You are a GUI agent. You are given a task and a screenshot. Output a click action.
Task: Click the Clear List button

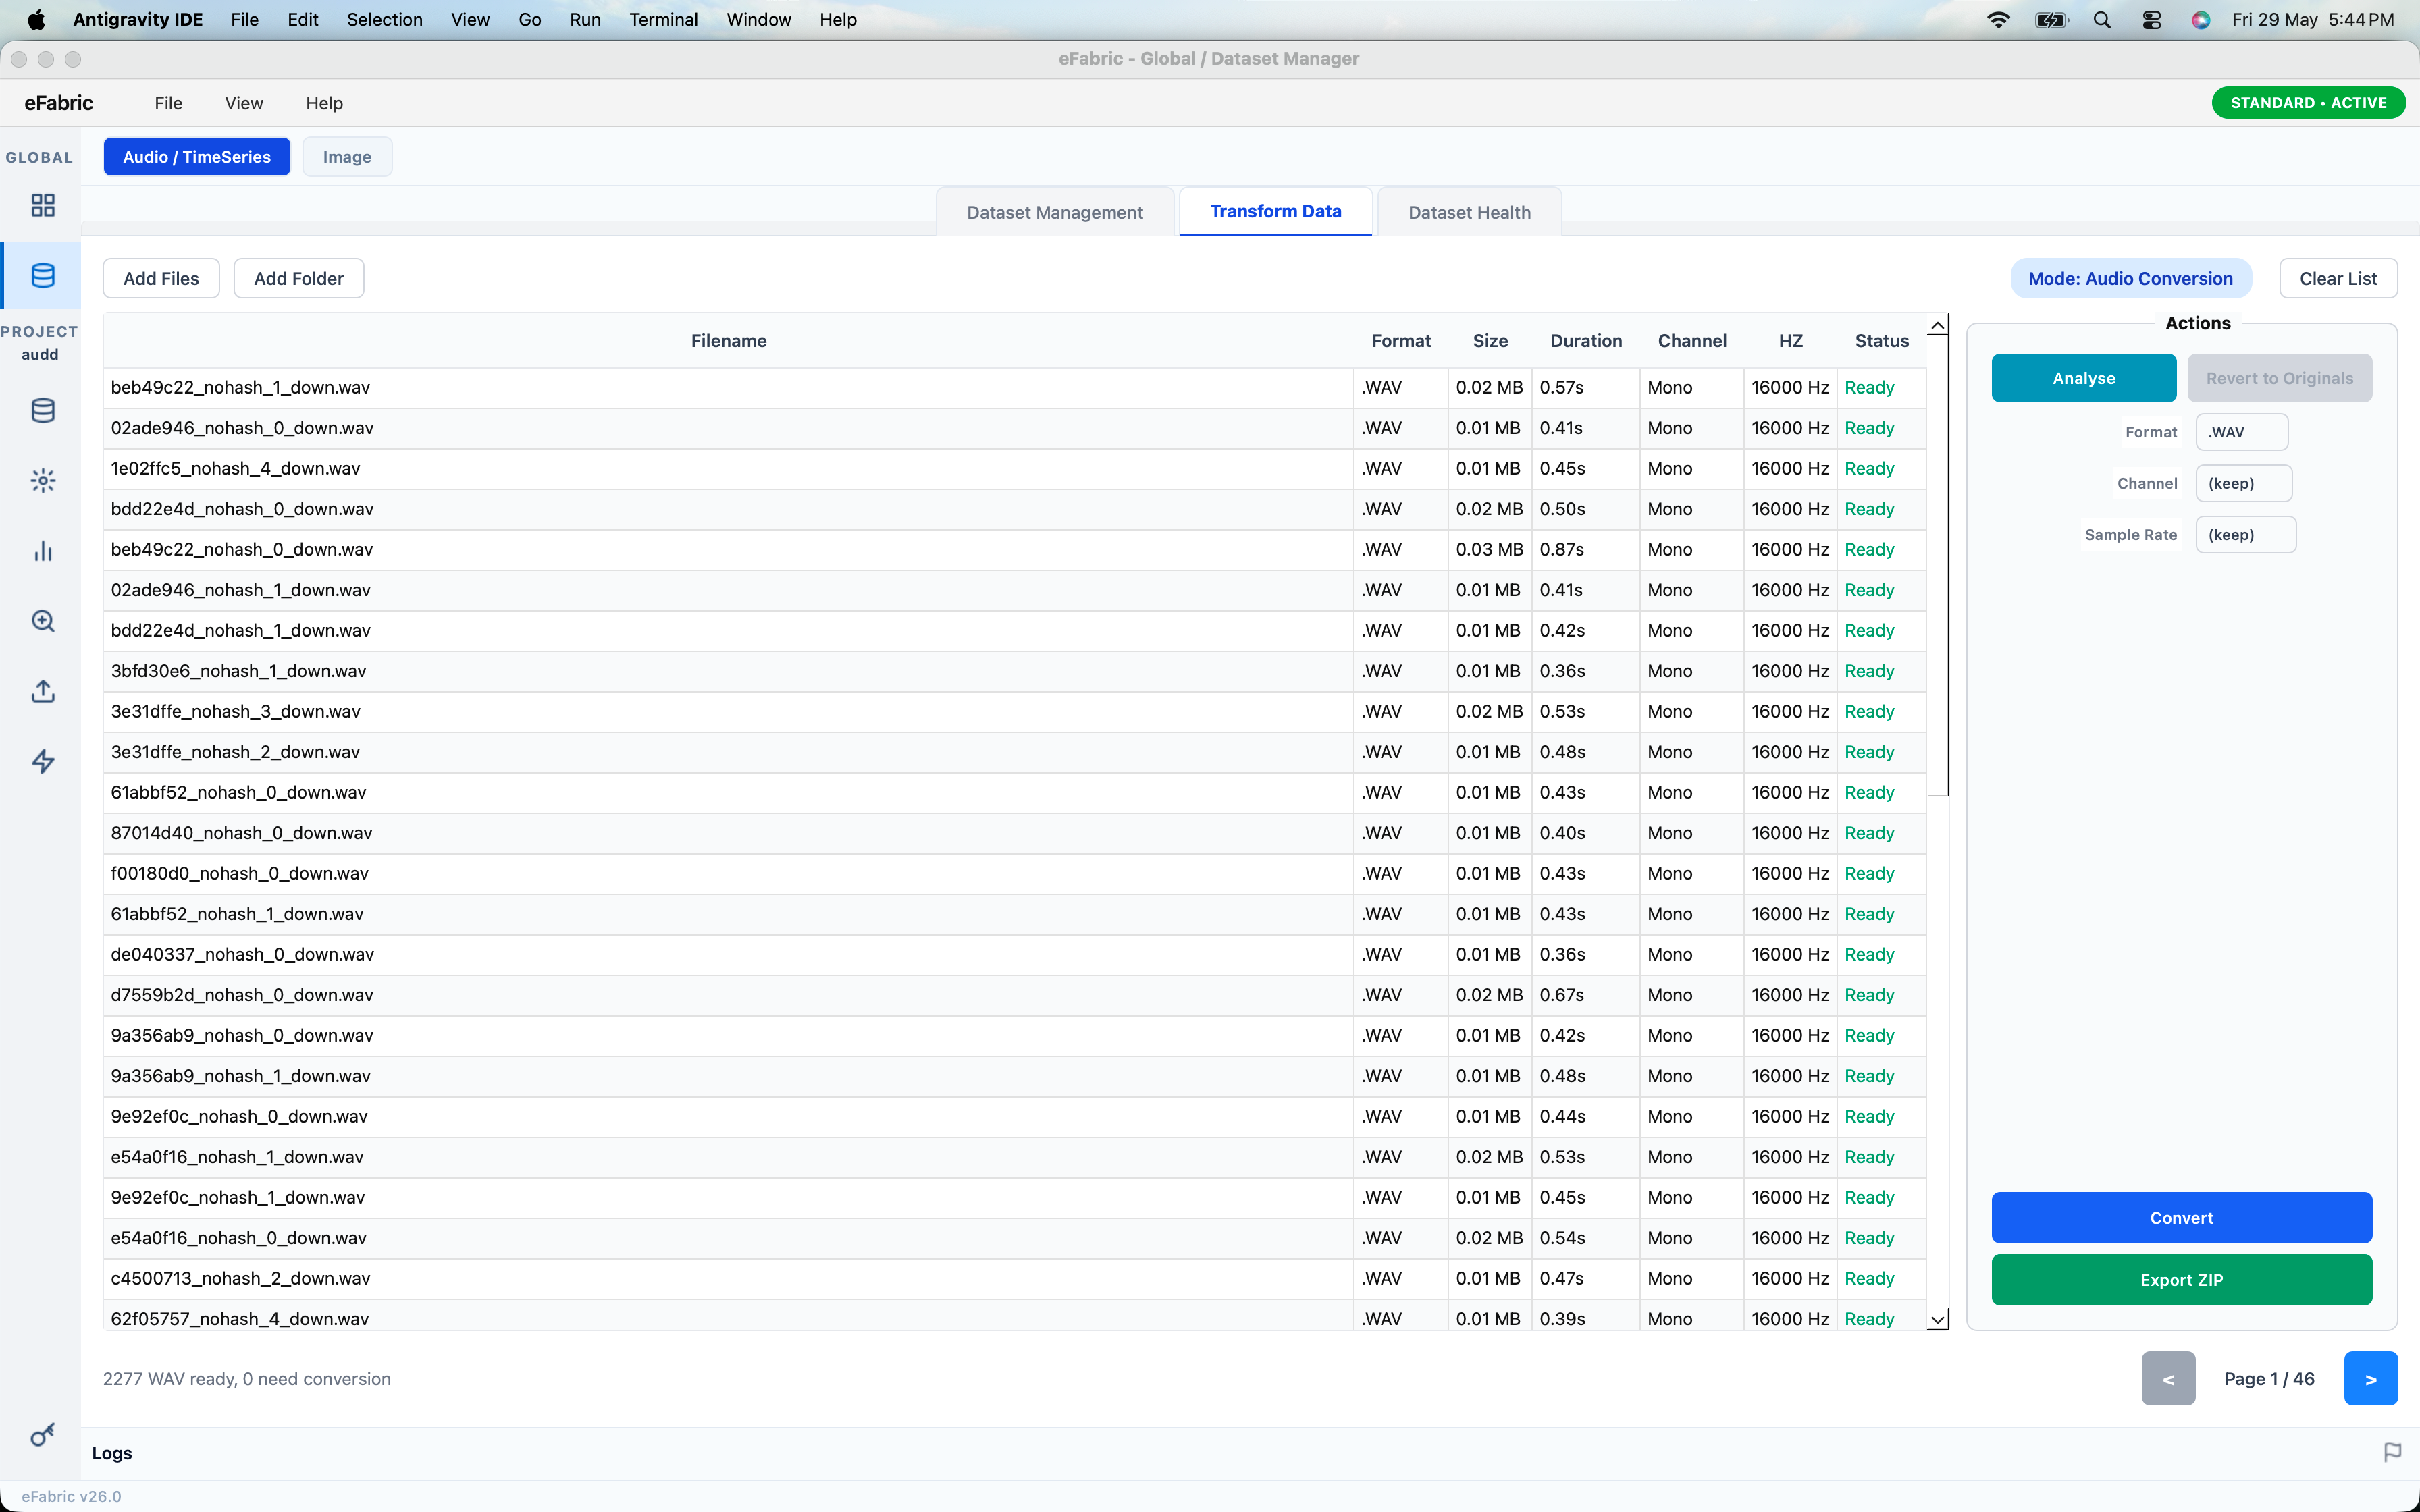pos(2338,278)
